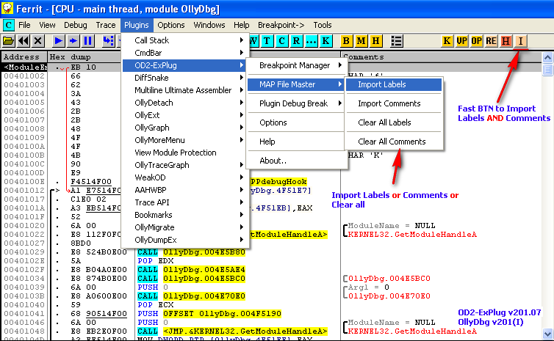
Task: Open the Breakpoint-> menu
Action: tap(281, 25)
